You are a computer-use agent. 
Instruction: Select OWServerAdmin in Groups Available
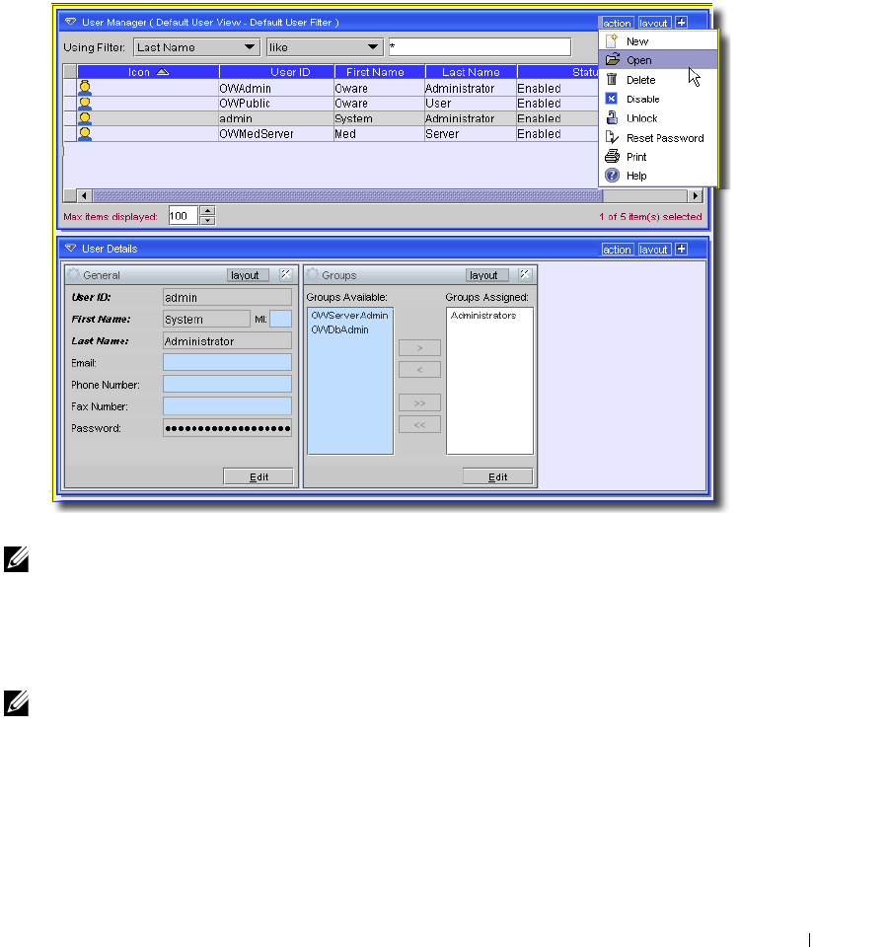(349, 316)
